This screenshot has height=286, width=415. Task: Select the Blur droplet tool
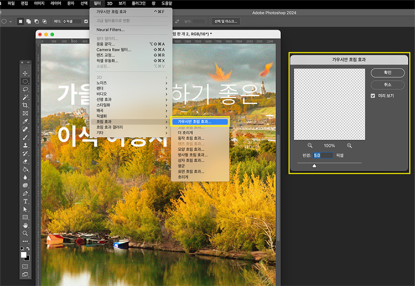pyautogui.click(x=25, y=177)
